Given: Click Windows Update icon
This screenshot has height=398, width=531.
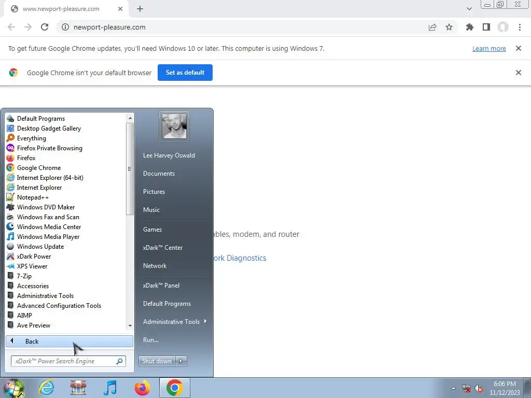Looking at the screenshot, I should point(10,246).
